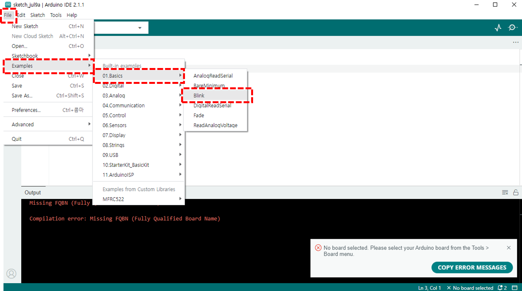This screenshot has height=291, width=522.
Task: Open the Help menu
Action: pyautogui.click(x=72, y=15)
